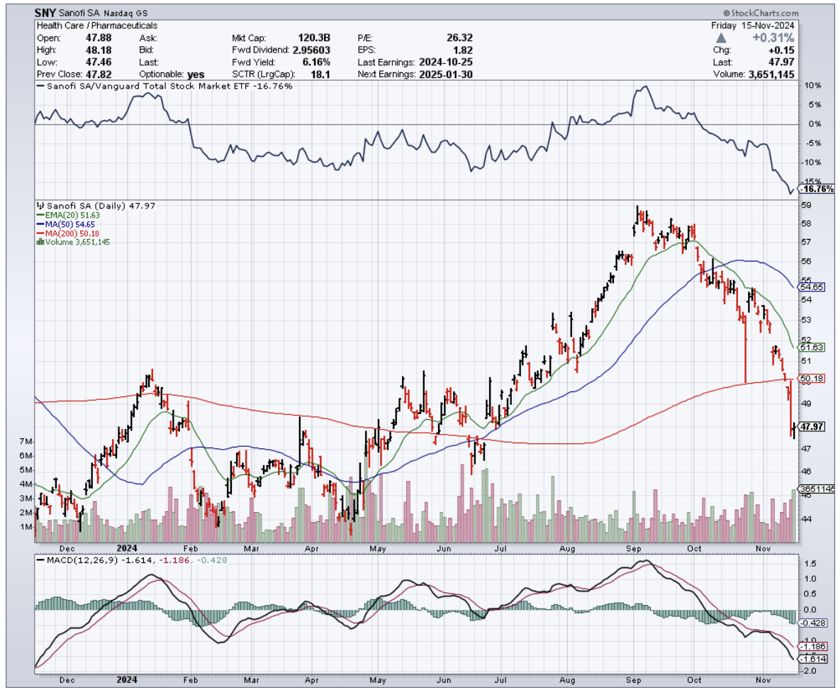This screenshot has height=695, width=838.
Task: Click the copyright StockCharts.com watermark
Action: coord(761,13)
